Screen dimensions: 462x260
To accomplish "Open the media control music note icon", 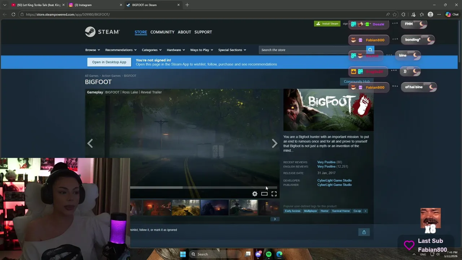I will click(413, 14).
